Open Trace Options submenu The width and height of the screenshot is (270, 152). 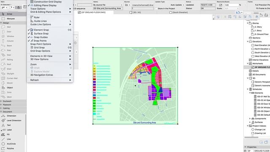[x=50, y=8]
